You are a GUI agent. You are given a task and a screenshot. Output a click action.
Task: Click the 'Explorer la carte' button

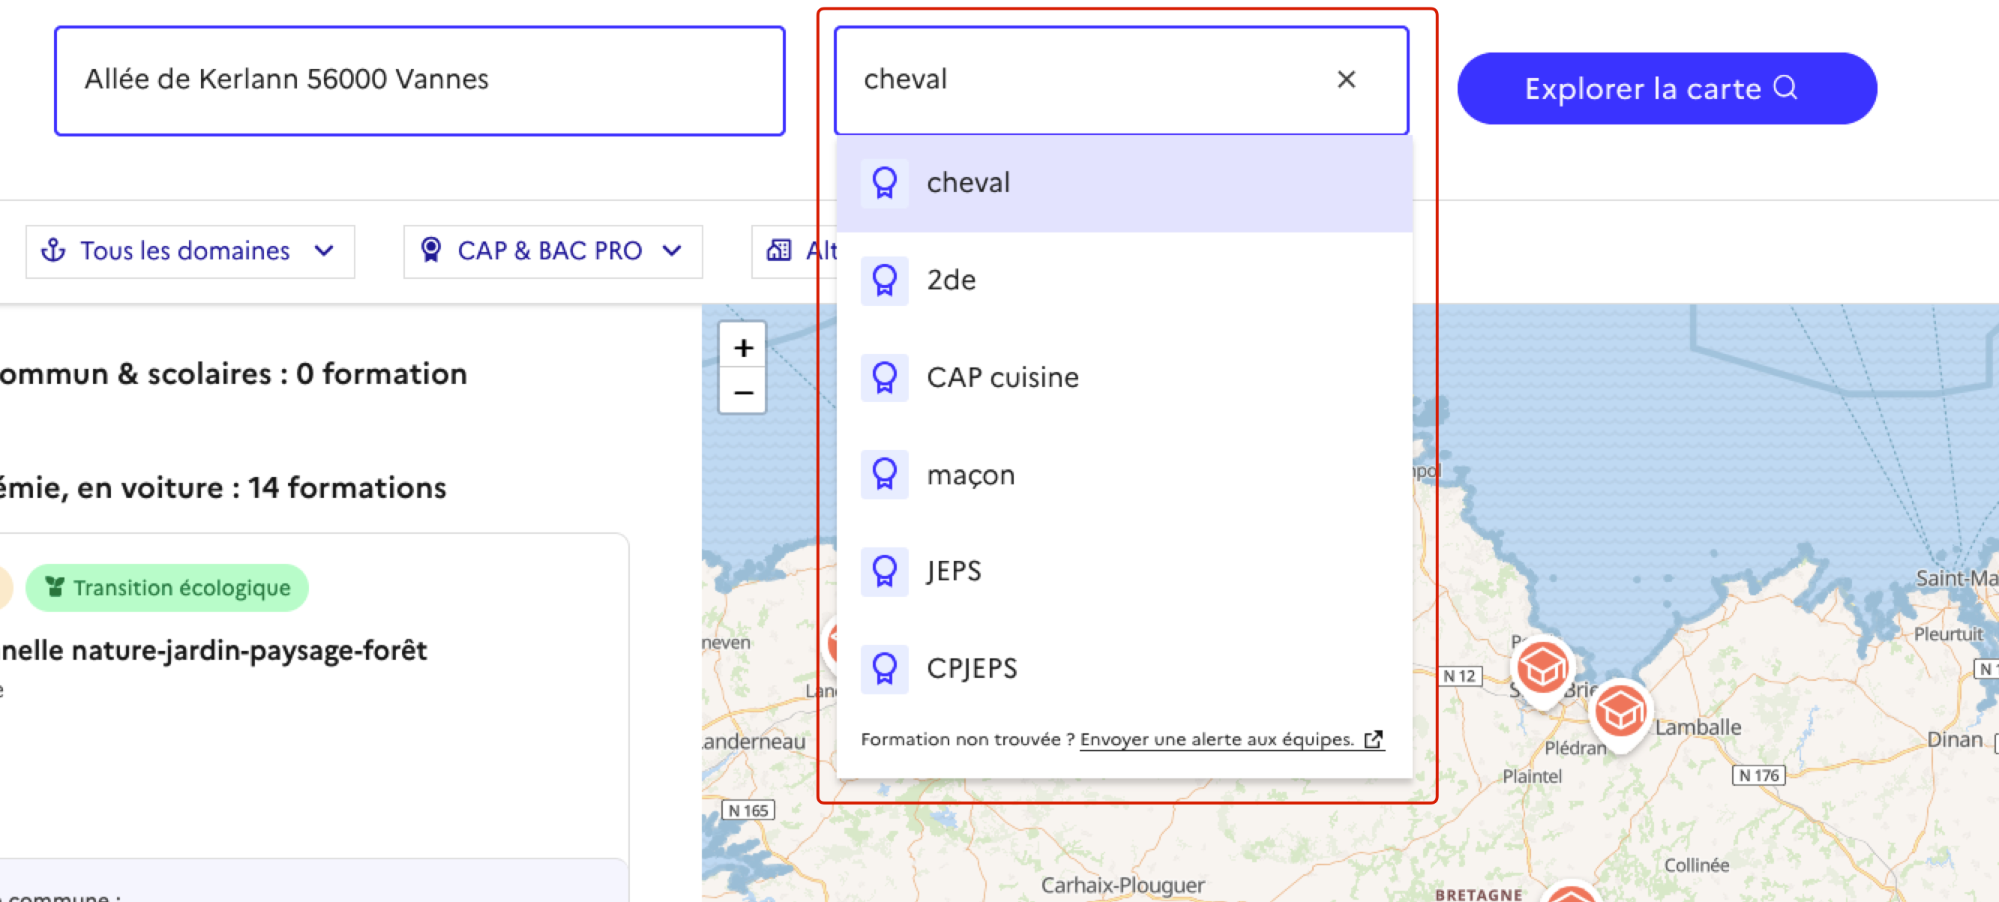click(x=1665, y=88)
